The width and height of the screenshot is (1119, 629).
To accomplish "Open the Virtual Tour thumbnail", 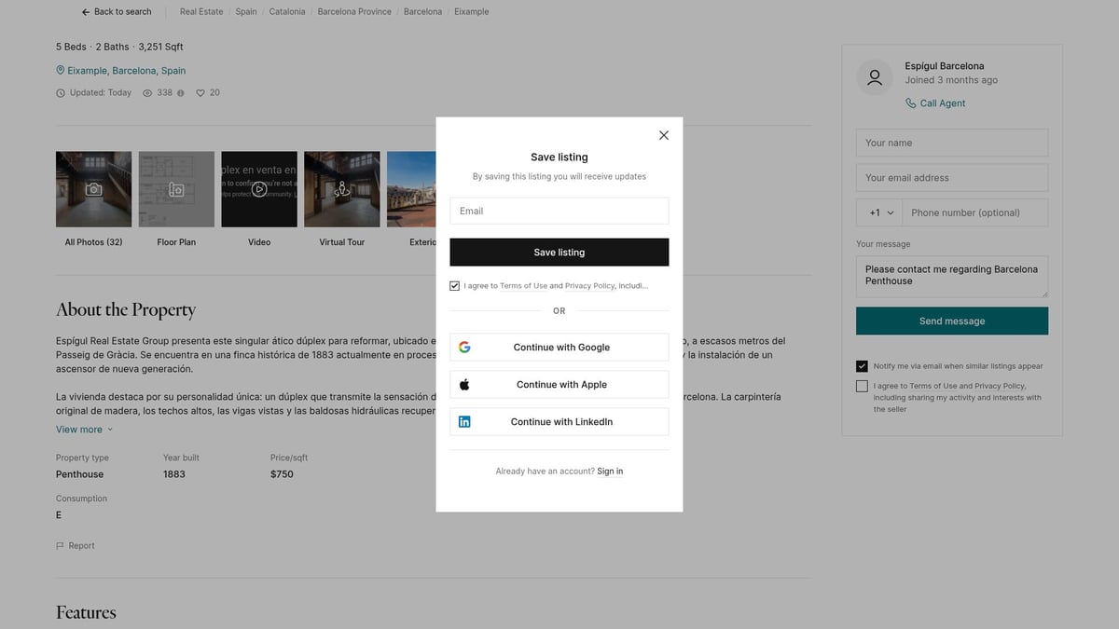I will coord(342,189).
